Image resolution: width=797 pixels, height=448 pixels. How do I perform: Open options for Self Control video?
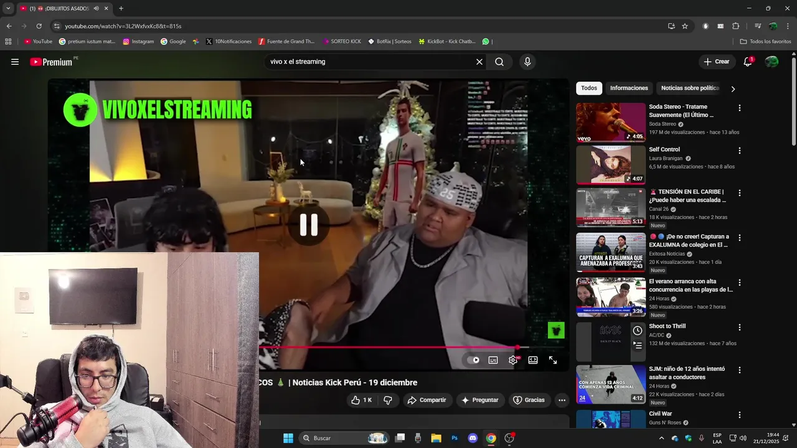(739, 151)
